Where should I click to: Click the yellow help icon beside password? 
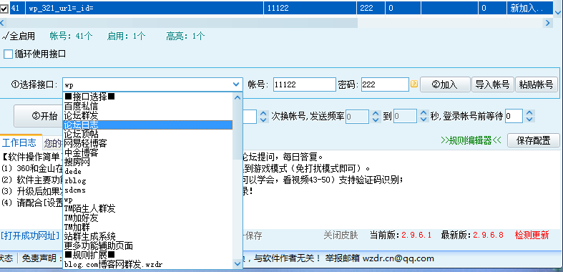(414, 84)
